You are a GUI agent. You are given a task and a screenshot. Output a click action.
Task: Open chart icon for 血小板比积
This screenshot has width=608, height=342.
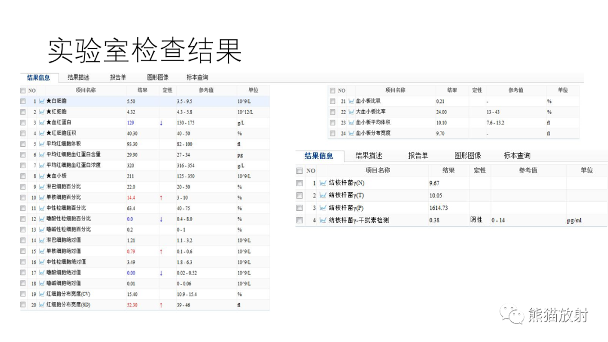[x=351, y=101]
